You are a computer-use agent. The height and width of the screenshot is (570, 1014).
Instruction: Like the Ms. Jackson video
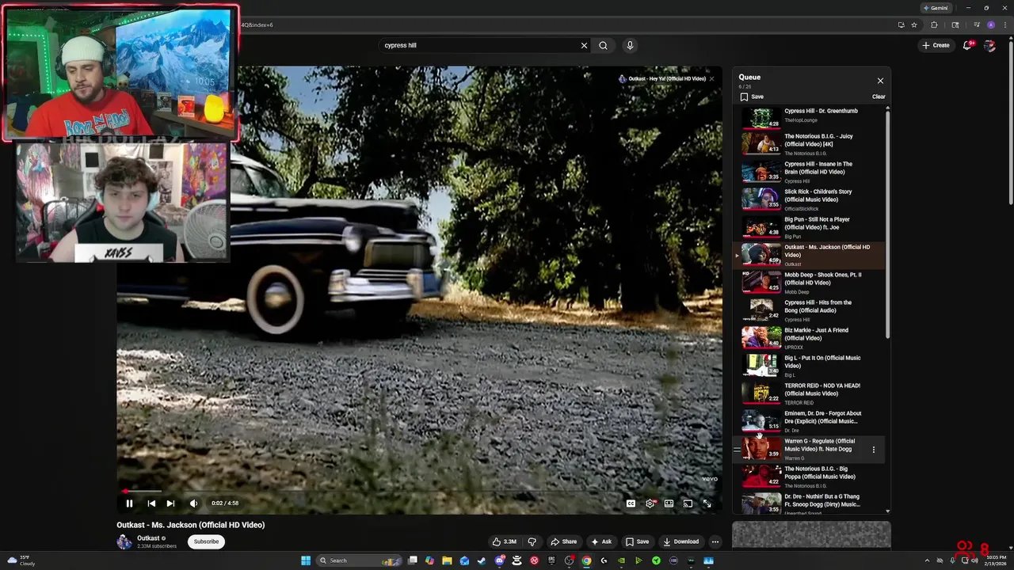[504, 541]
